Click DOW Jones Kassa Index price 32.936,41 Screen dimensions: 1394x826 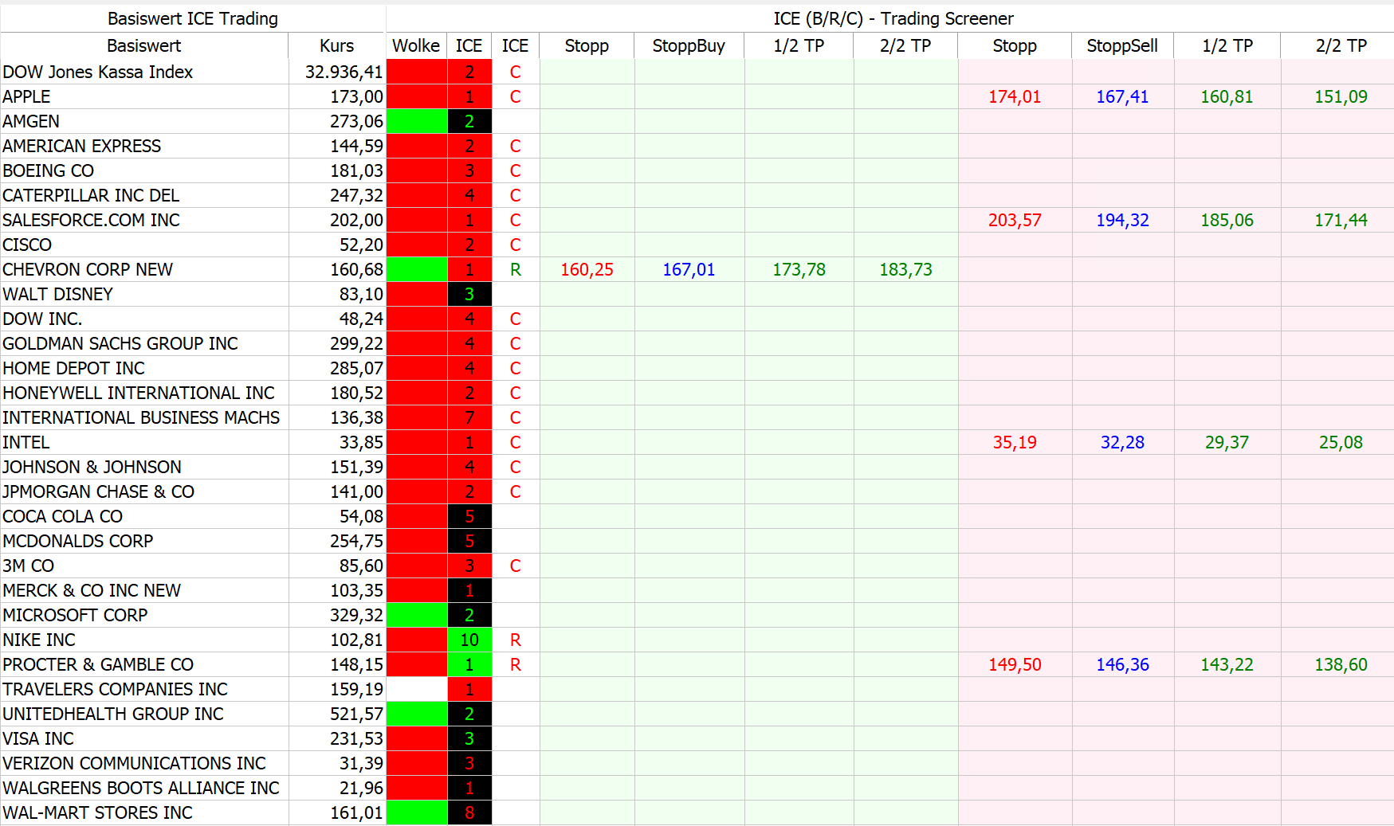click(344, 72)
